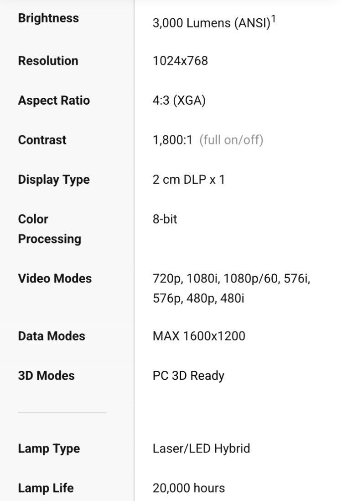Click the 8-bit color value
This screenshot has width=342, height=501.
pyautogui.click(x=165, y=219)
